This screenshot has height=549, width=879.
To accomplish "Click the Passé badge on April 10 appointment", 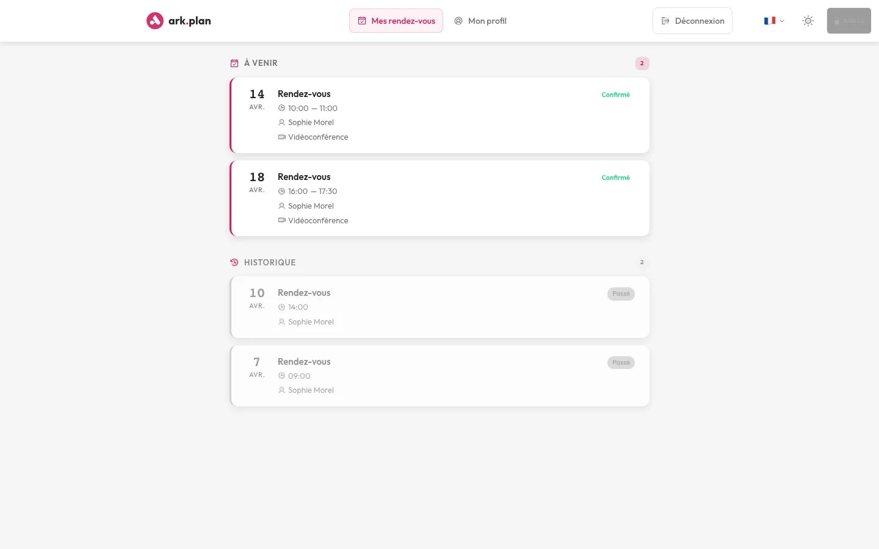I will (x=621, y=294).
